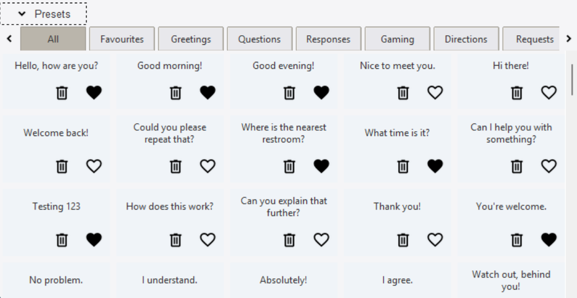Click trash icon under "Testing 123"
The image size is (577, 298).
coord(62,239)
